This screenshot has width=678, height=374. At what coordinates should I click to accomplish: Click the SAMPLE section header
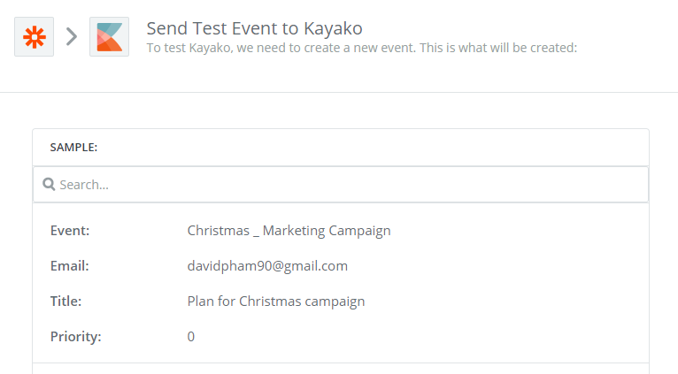(x=73, y=148)
